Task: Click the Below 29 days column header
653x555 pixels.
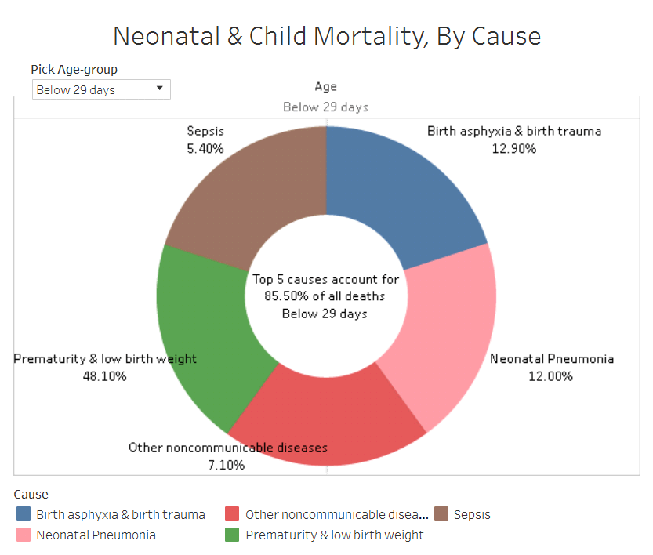Action: click(325, 107)
